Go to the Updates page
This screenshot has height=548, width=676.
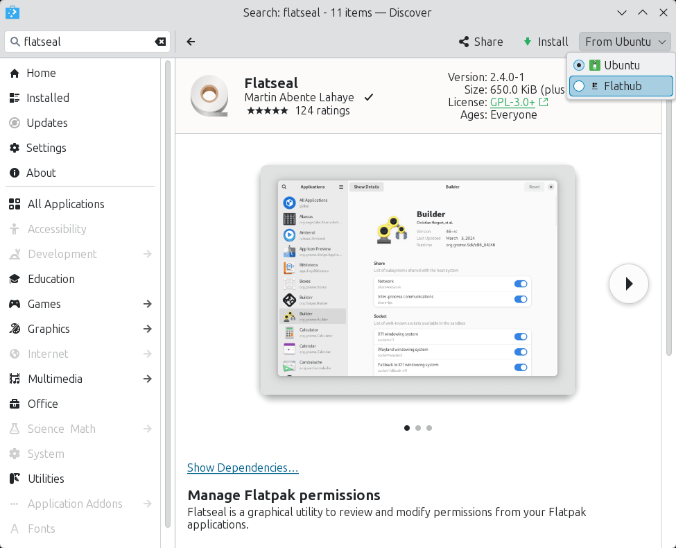(x=46, y=123)
